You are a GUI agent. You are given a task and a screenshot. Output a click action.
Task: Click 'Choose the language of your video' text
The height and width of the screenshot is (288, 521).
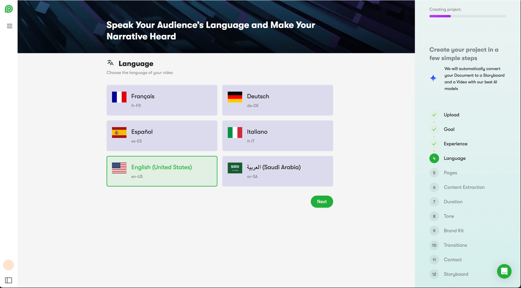click(140, 73)
